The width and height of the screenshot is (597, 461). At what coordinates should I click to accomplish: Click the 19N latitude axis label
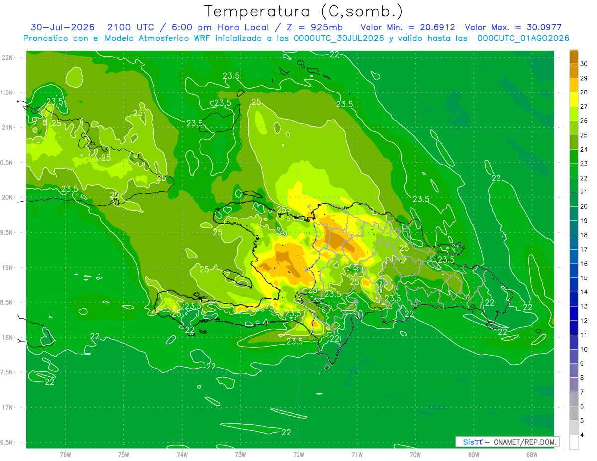8,268
